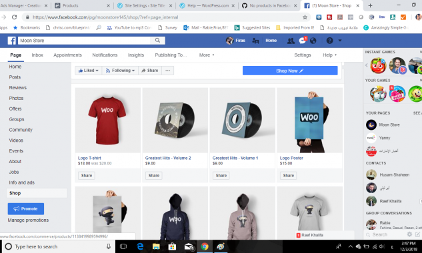Open File Explorer from the taskbar

(x=156, y=246)
